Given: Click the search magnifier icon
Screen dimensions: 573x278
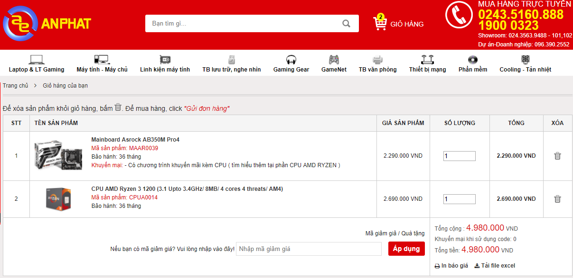Looking at the screenshot, I should coord(347,23).
